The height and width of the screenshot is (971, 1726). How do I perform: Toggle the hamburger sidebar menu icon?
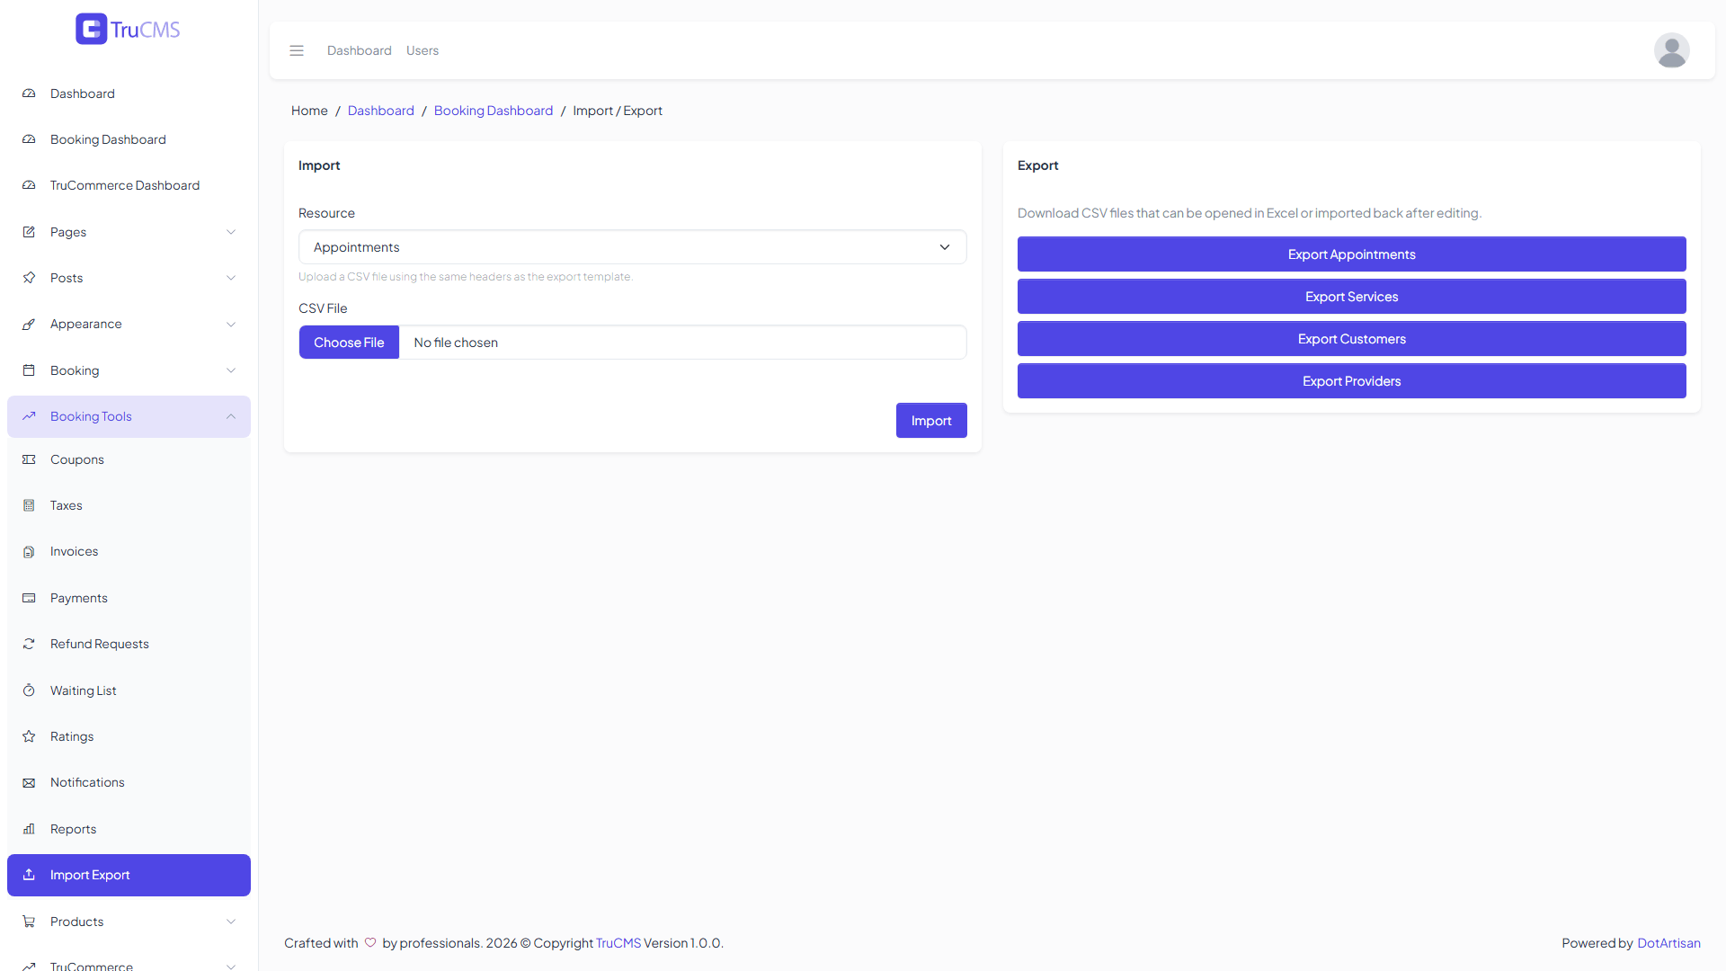point(297,50)
